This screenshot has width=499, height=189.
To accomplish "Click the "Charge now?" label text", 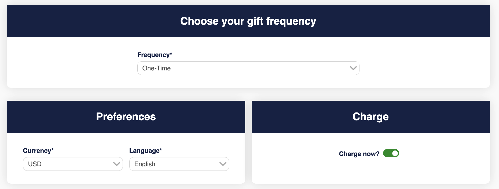I will [359, 154].
